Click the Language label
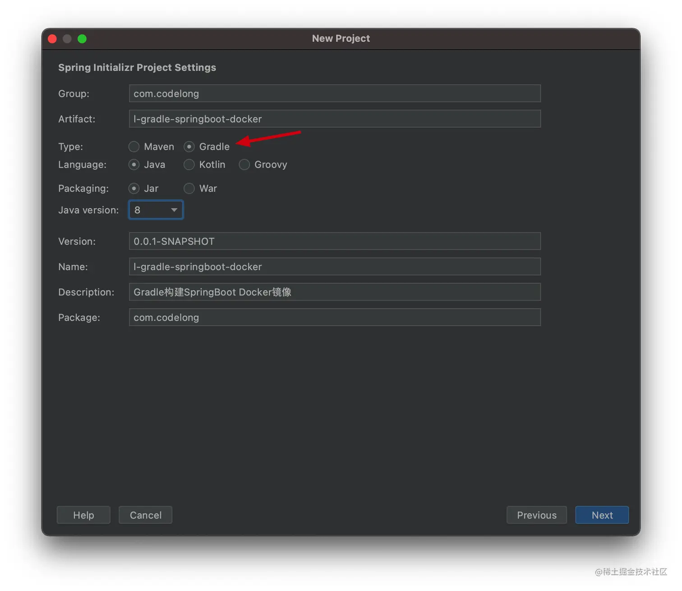Screen dimensions: 682x591 click(x=82, y=165)
